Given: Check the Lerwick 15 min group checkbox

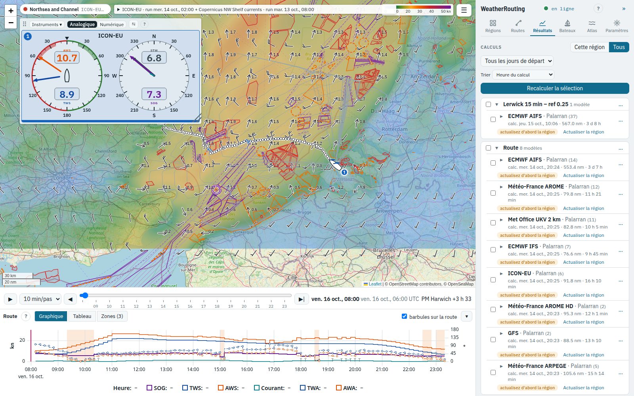Looking at the screenshot, I should click(488, 105).
